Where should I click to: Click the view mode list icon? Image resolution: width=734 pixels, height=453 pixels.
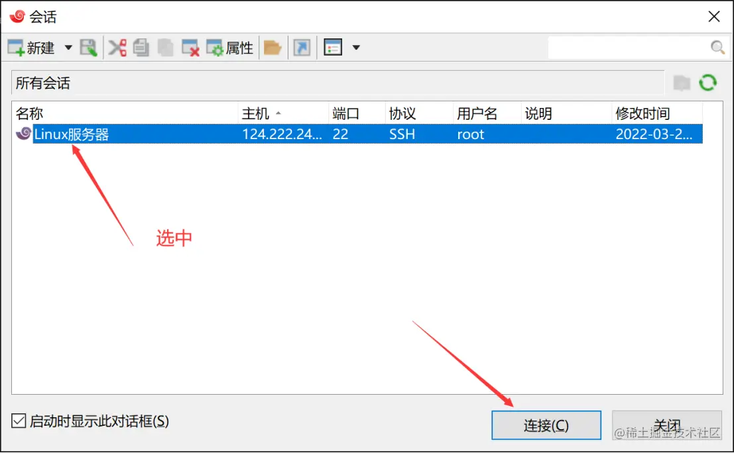point(333,48)
